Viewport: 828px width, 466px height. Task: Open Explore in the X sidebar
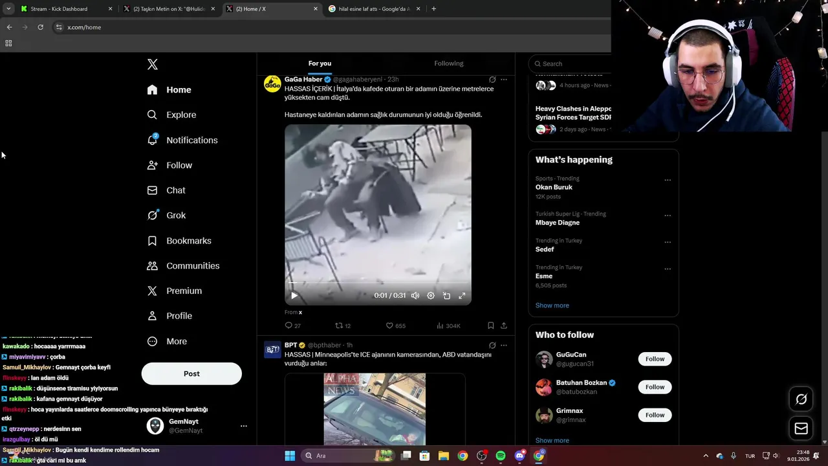coord(171,115)
